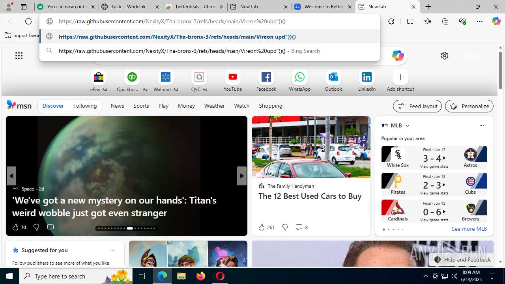Open MLB card more options menu
This screenshot has height=284, width=505.
tap(481, 125)
